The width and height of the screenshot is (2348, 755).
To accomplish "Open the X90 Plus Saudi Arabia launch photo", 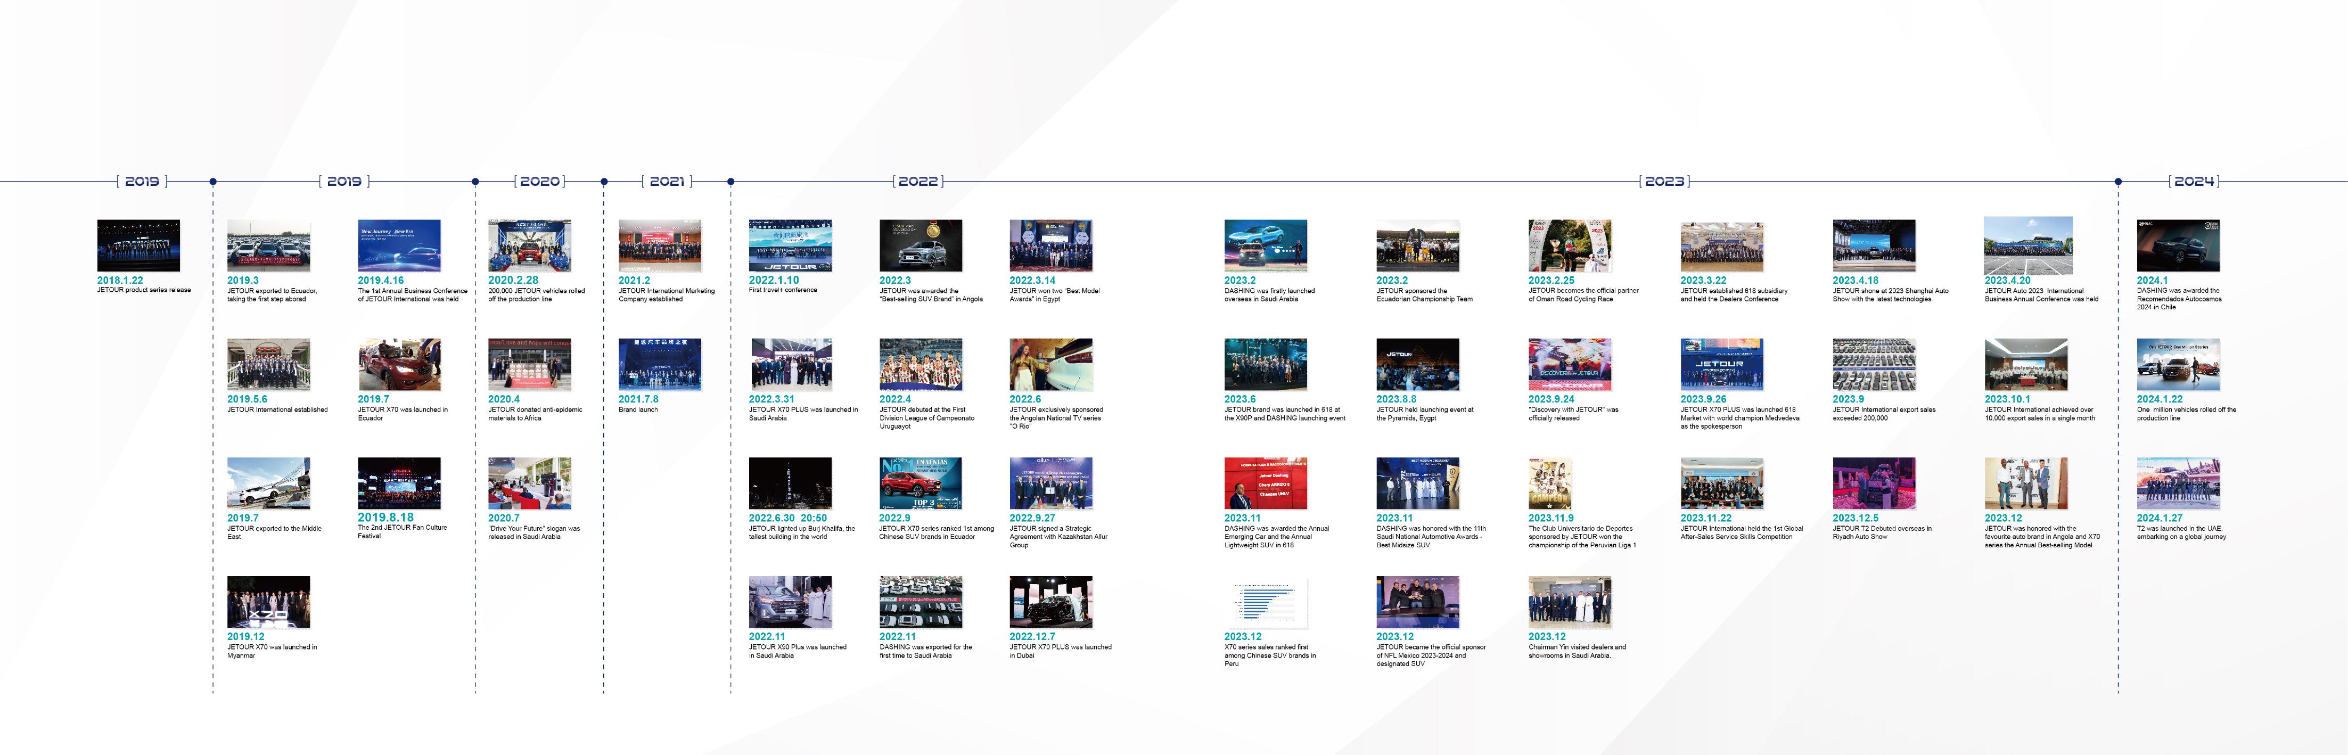I will (x=790, y=602).
